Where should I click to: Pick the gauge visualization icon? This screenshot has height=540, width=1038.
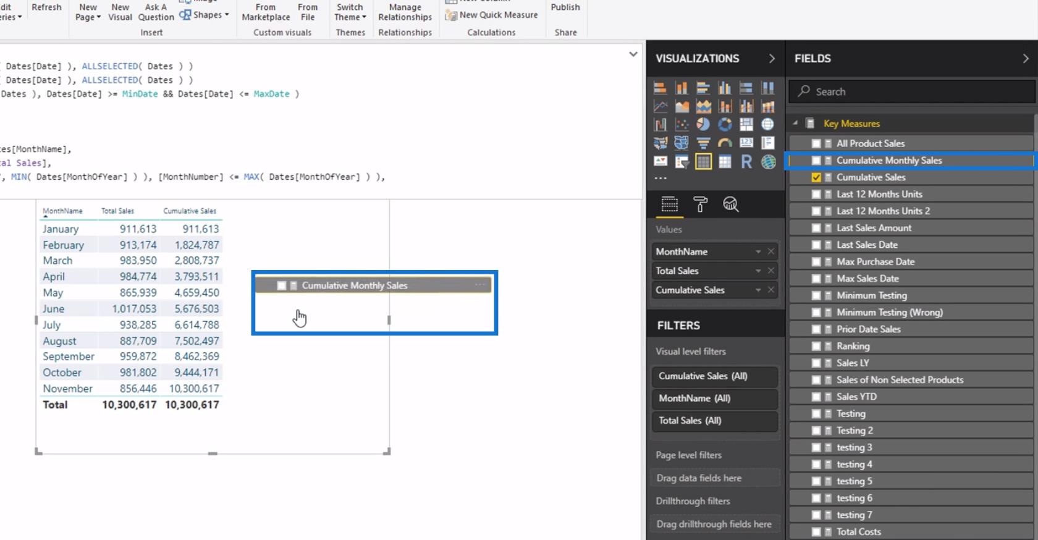click(725, 143)
